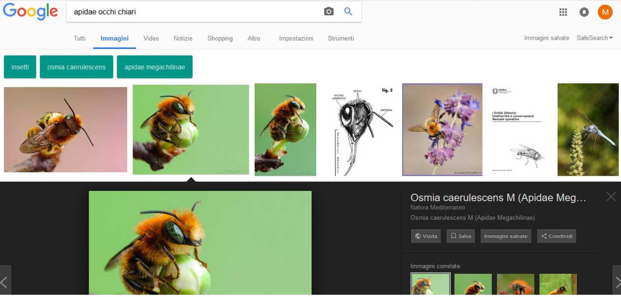Open notifications bell icon

pyautogui.click(x=584, y=12)
